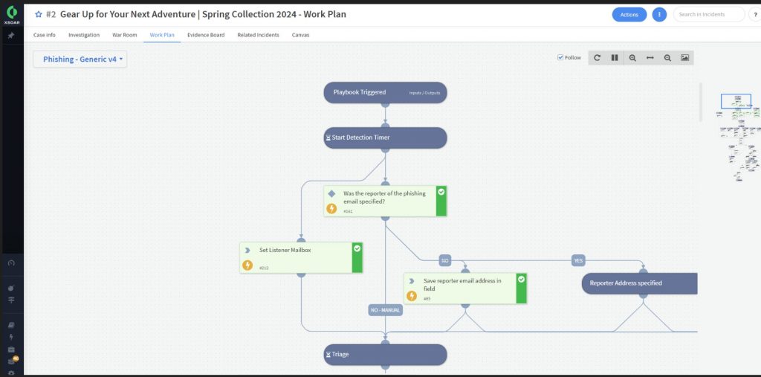761x377 pixels.
Task: Select the Work Plan tab
Action: [x=162, y=35]
